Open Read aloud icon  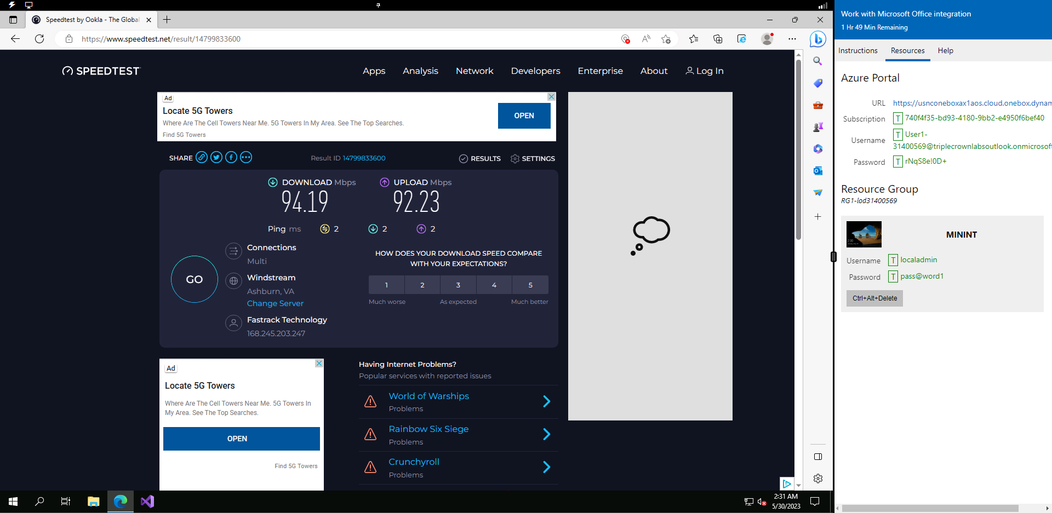tap(646, 39)
